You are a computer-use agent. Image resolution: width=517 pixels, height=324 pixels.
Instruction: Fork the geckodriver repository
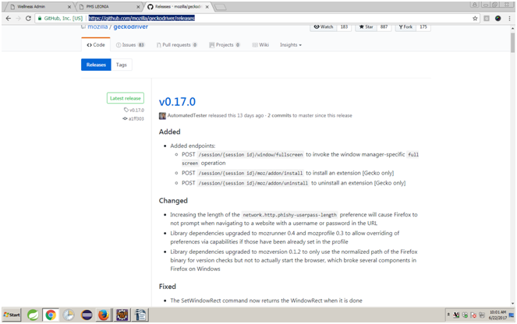405,27
